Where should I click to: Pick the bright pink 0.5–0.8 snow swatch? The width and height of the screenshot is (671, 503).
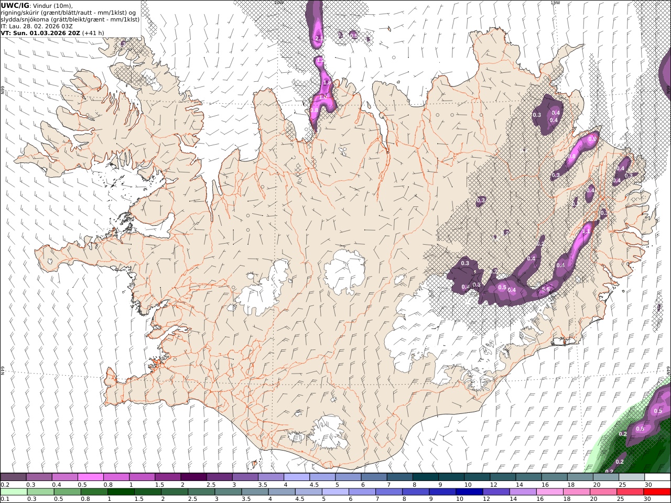pos(91,477)
